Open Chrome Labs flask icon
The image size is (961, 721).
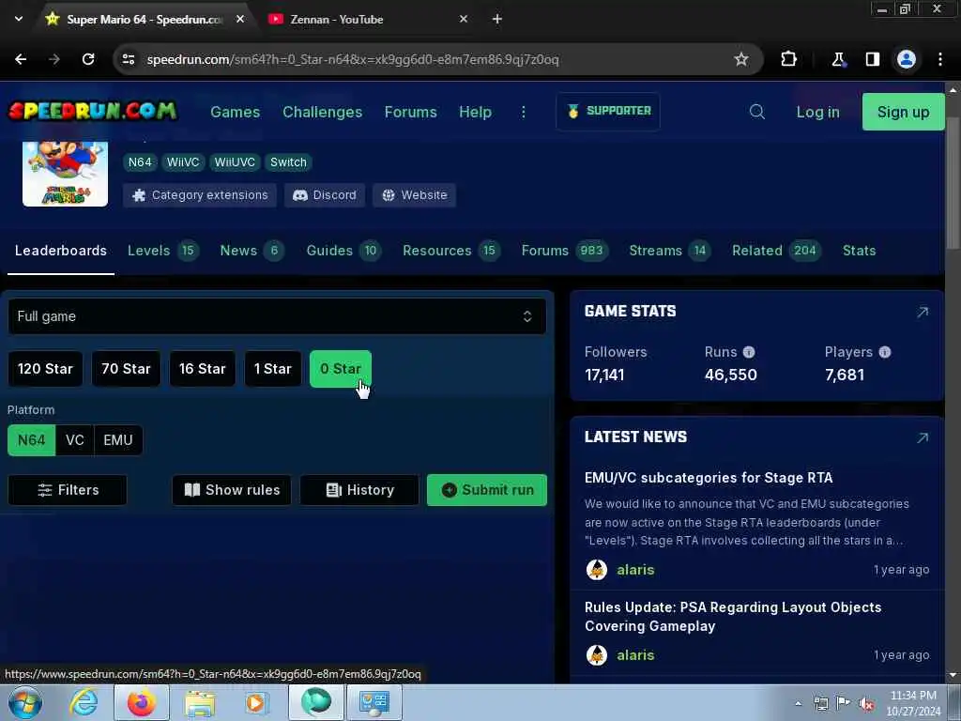coord(838,59)
